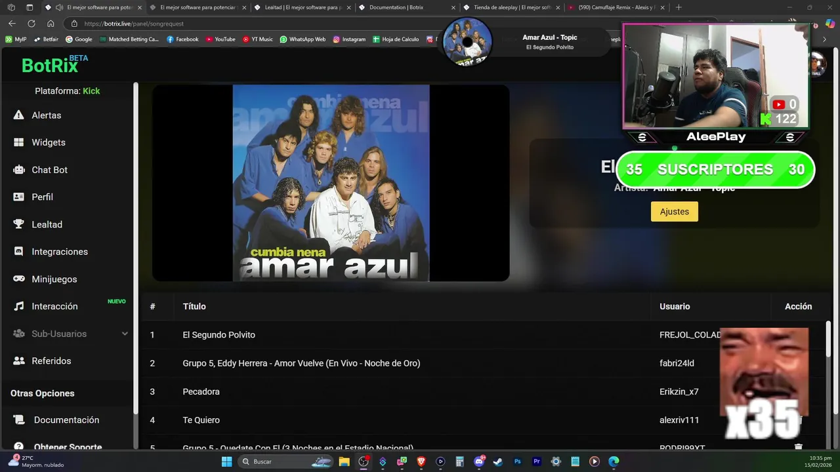The height and width of the screenshot is (472, 840).
Task: Click the sidebar vertical scrollbar
Action: tap(136, 248)
